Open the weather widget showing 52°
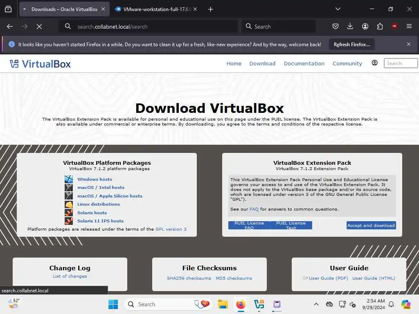The image size is (419, 314). tap(14, 304)
